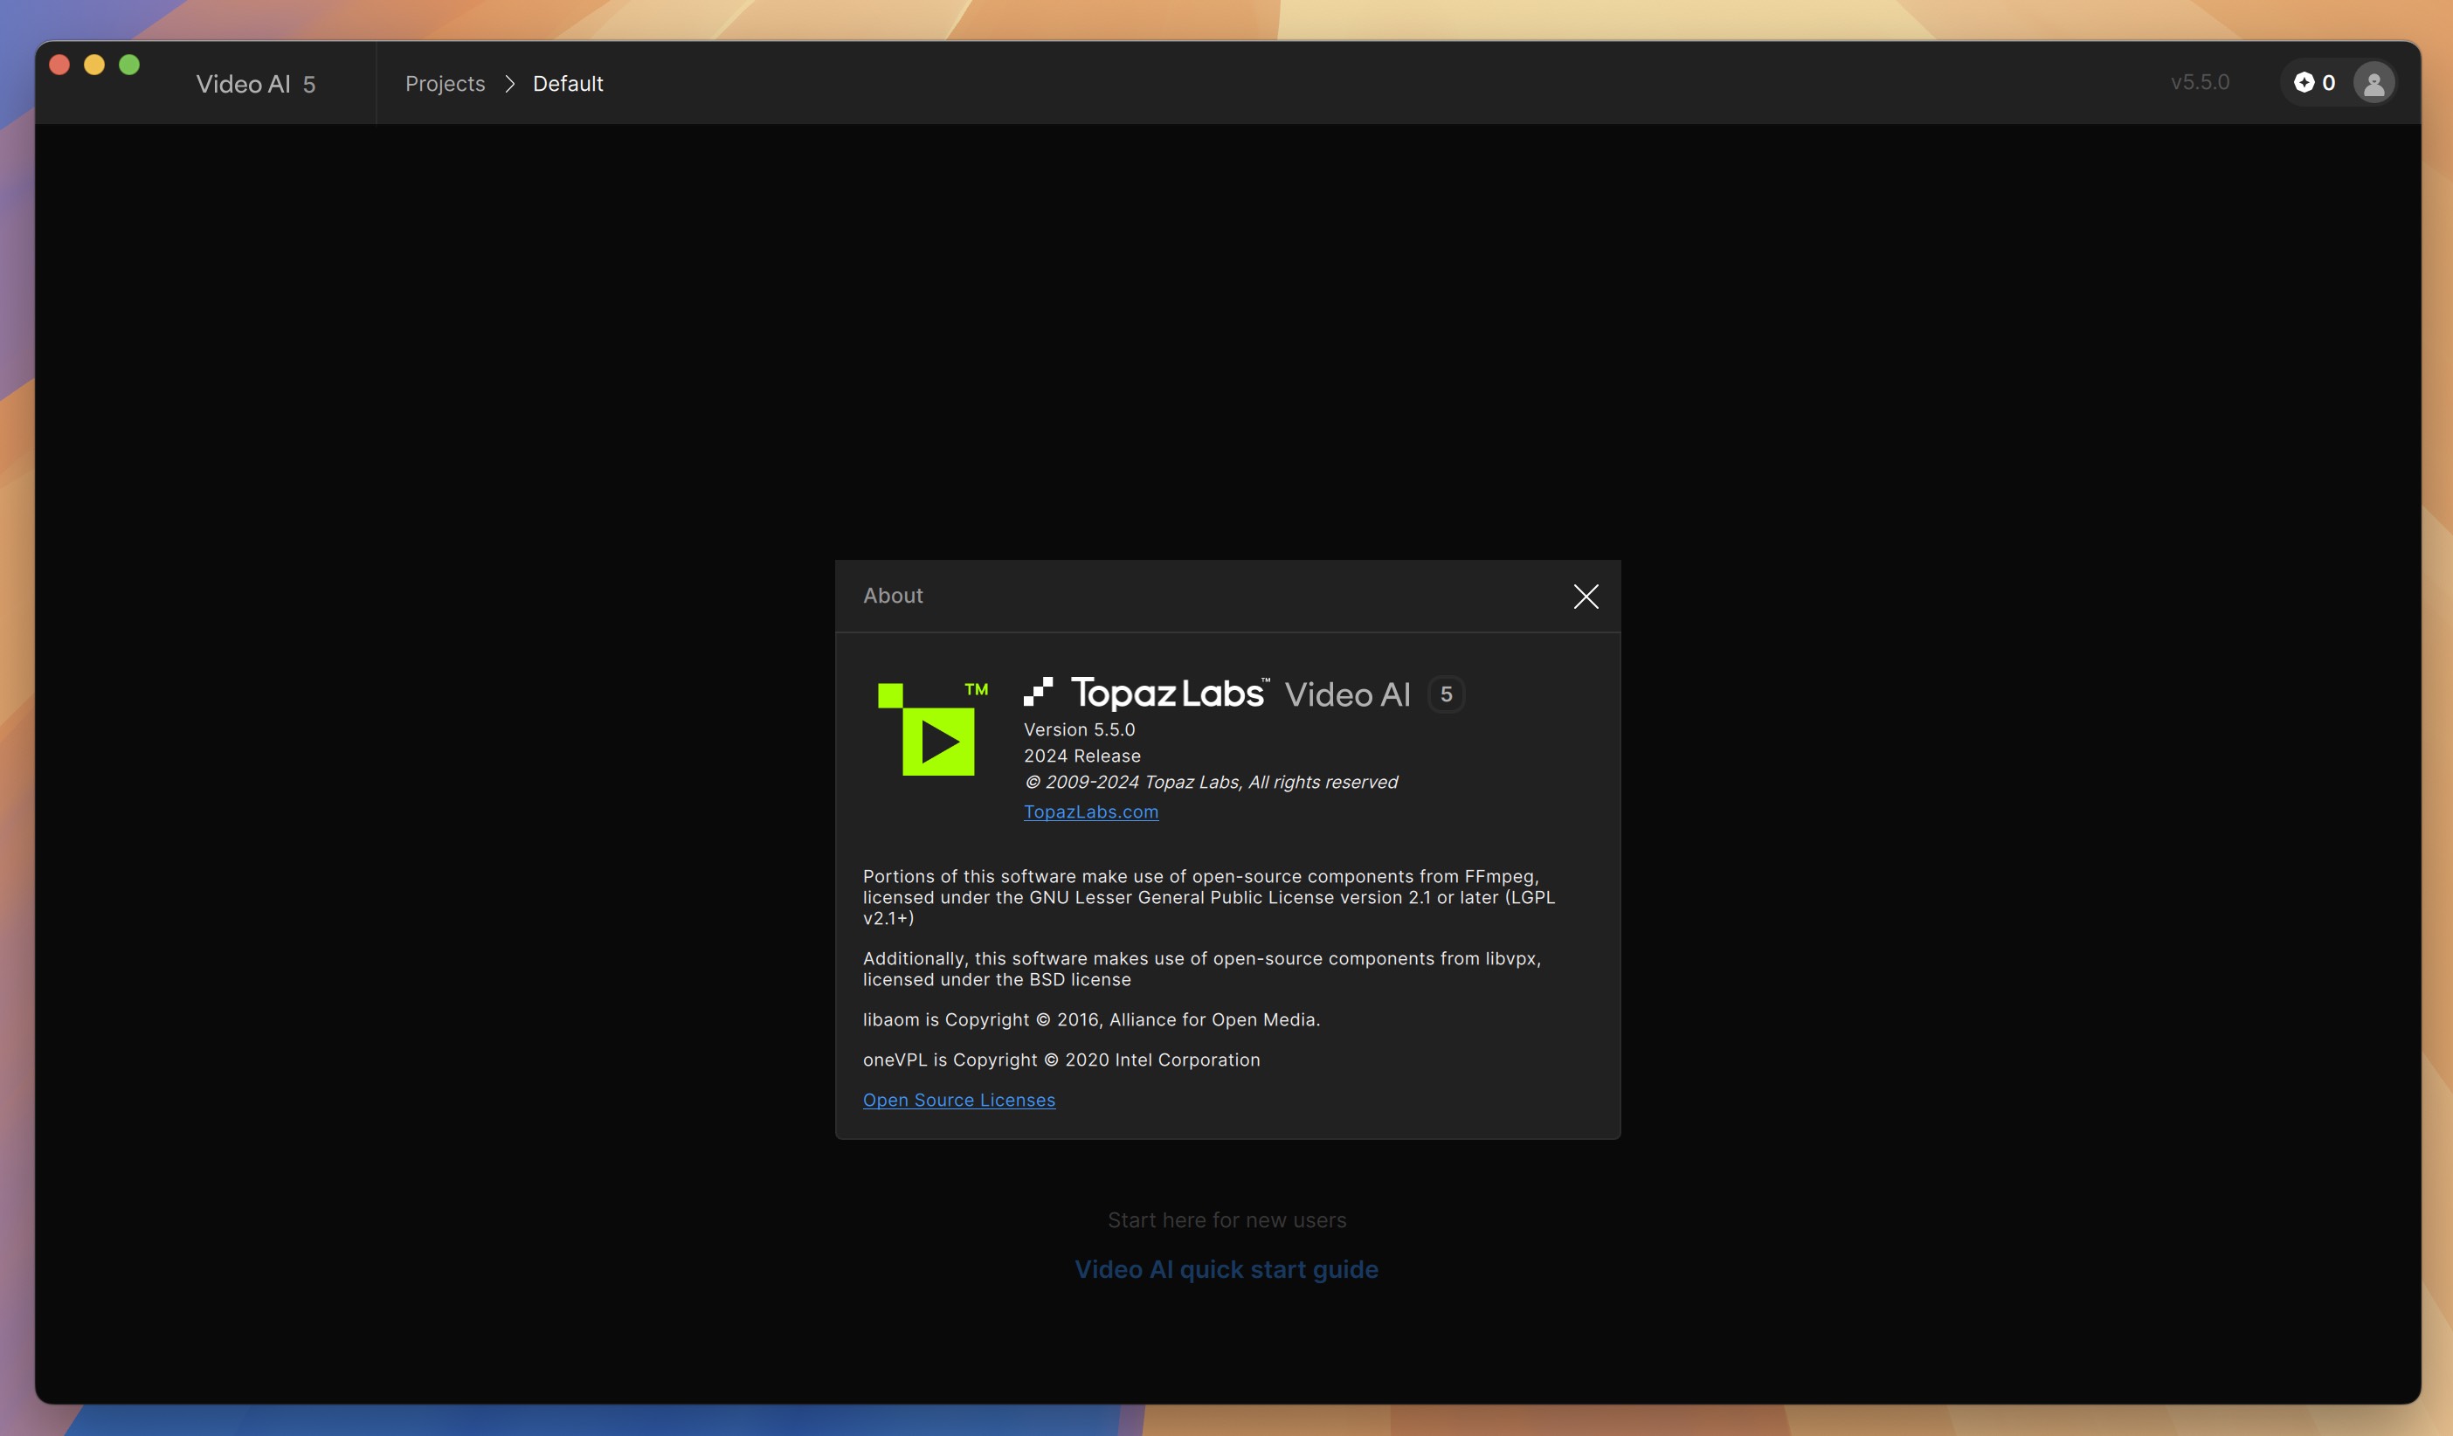2453x1436 pixels.
Task: Open the Video AI quick start guide
Action: [x=1226, y=1268]
